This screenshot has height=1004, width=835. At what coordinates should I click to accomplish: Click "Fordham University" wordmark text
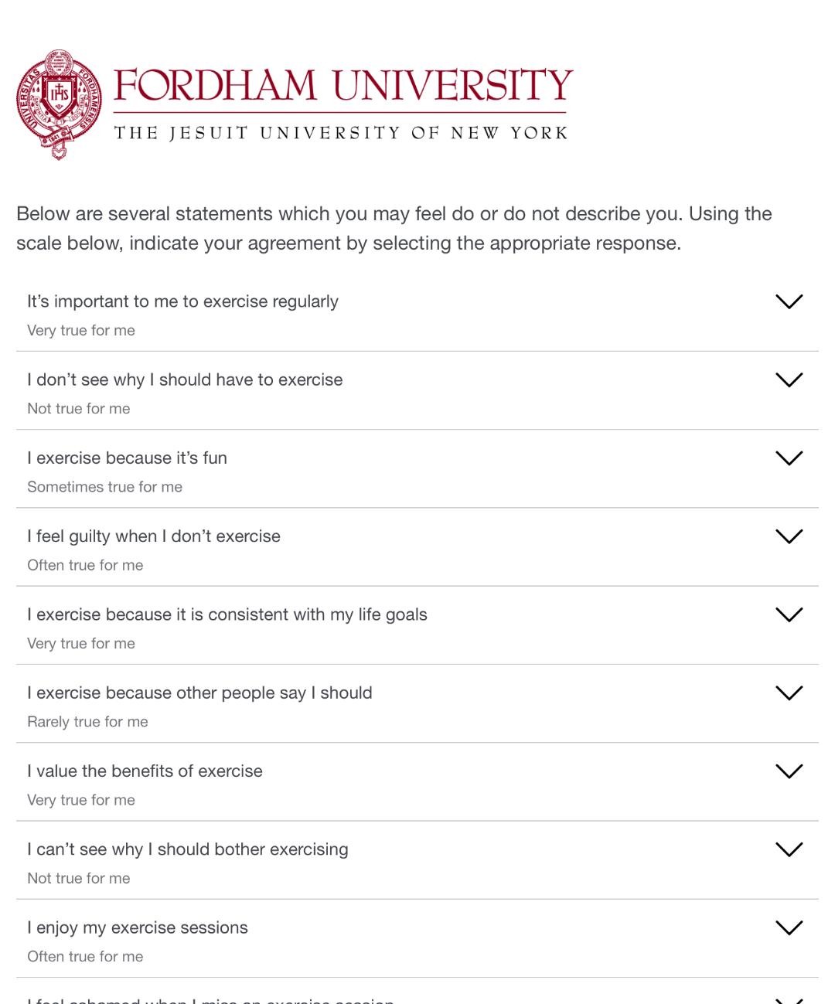pyautogui.click(x=343, y=85)
